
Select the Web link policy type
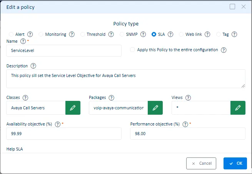[x=182, y=34]
